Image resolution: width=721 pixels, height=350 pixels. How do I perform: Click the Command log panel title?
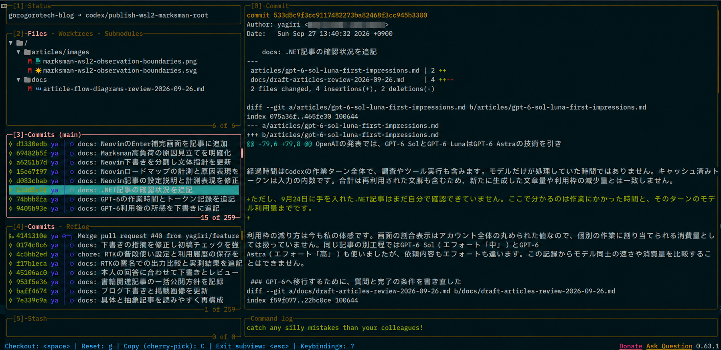click(x=271, y=319)
